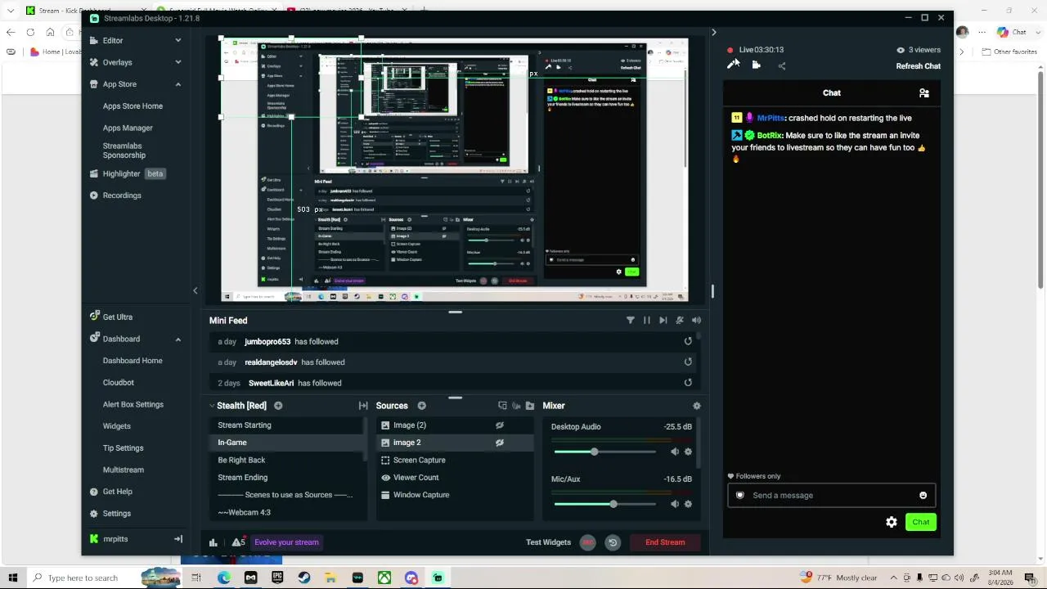Click the Evolve your stream button
The height and width of the screenshot is (589, 1047).
click(x=286, y=542)
